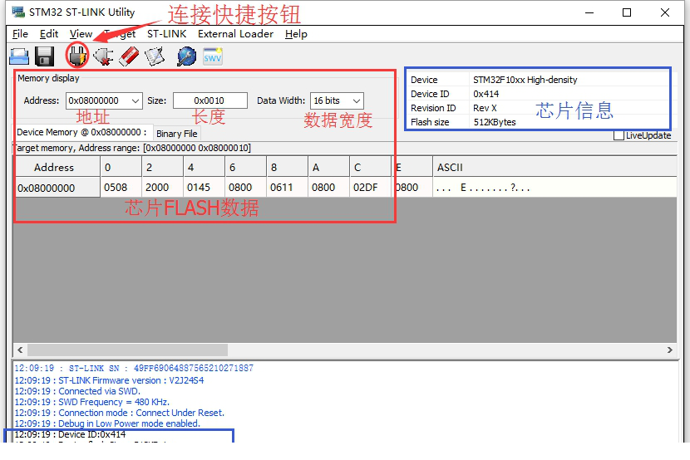Screen dimensions: 690x460
Task: Click log line ST-LINK Firmware version V2J24S4
Action: tap(109, 380)
